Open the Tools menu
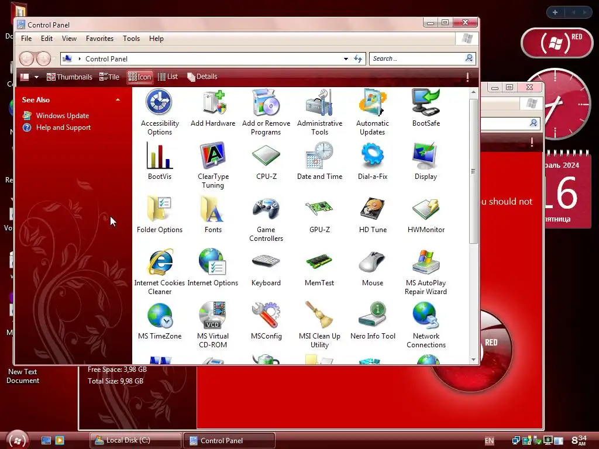The width and height of the screenshot is (599, 449). pos(131,39)
